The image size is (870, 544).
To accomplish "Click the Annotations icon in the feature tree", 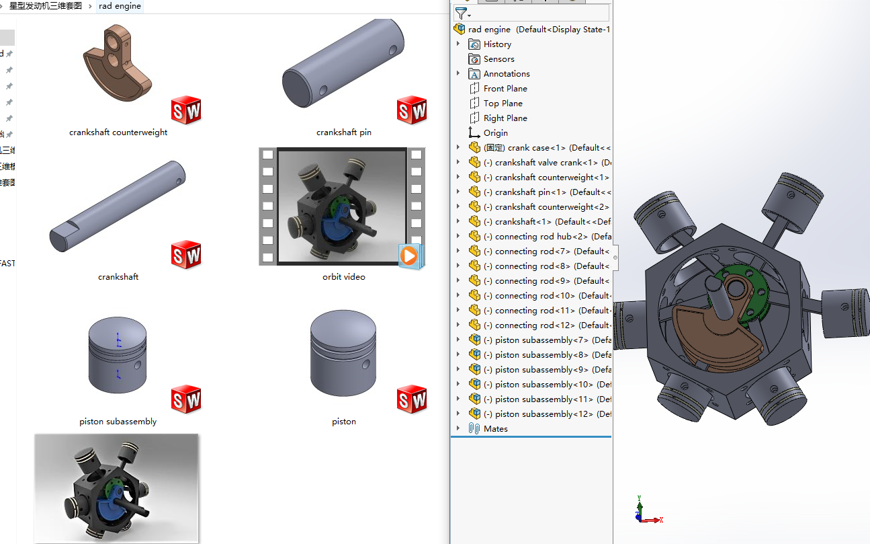I will tap(474, 73).
